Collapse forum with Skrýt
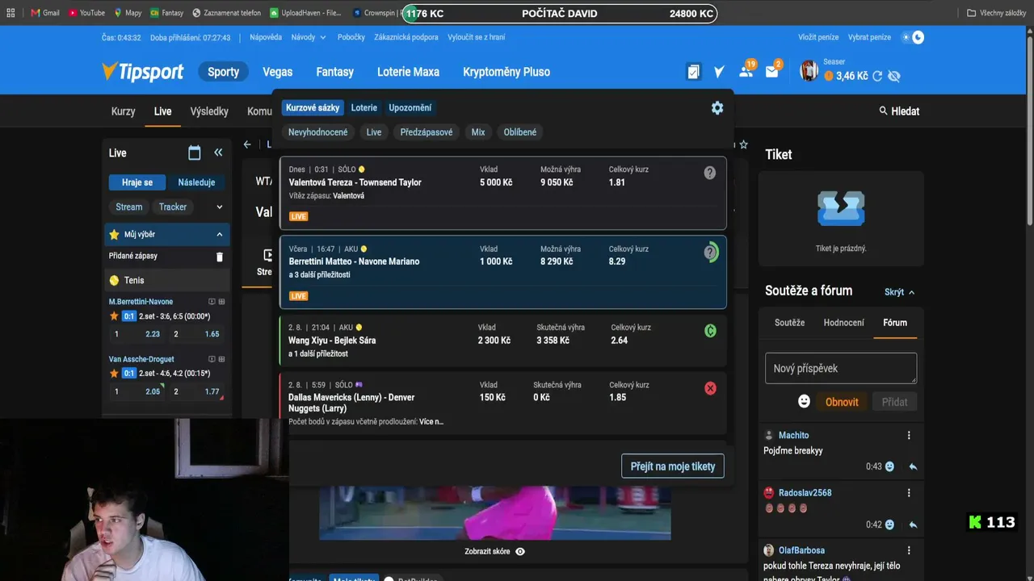 tap(900, 292)
